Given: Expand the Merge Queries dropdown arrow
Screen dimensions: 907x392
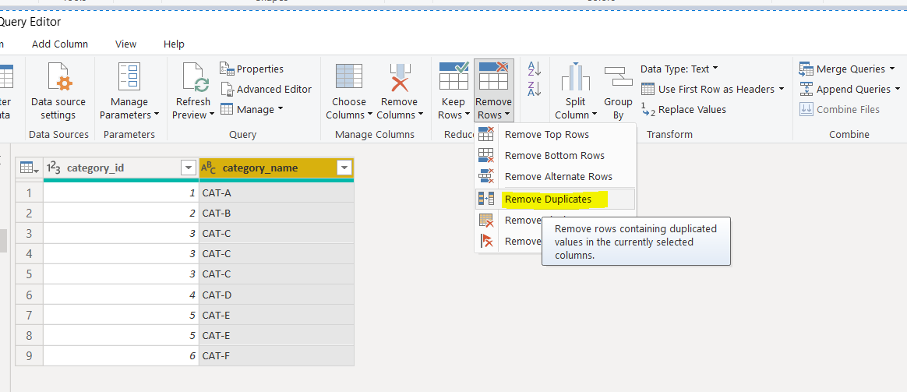Looking at the screenshot, I should (892, 69).
